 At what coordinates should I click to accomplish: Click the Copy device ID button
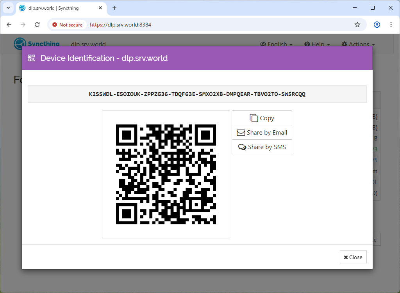[x=262, y=118]
